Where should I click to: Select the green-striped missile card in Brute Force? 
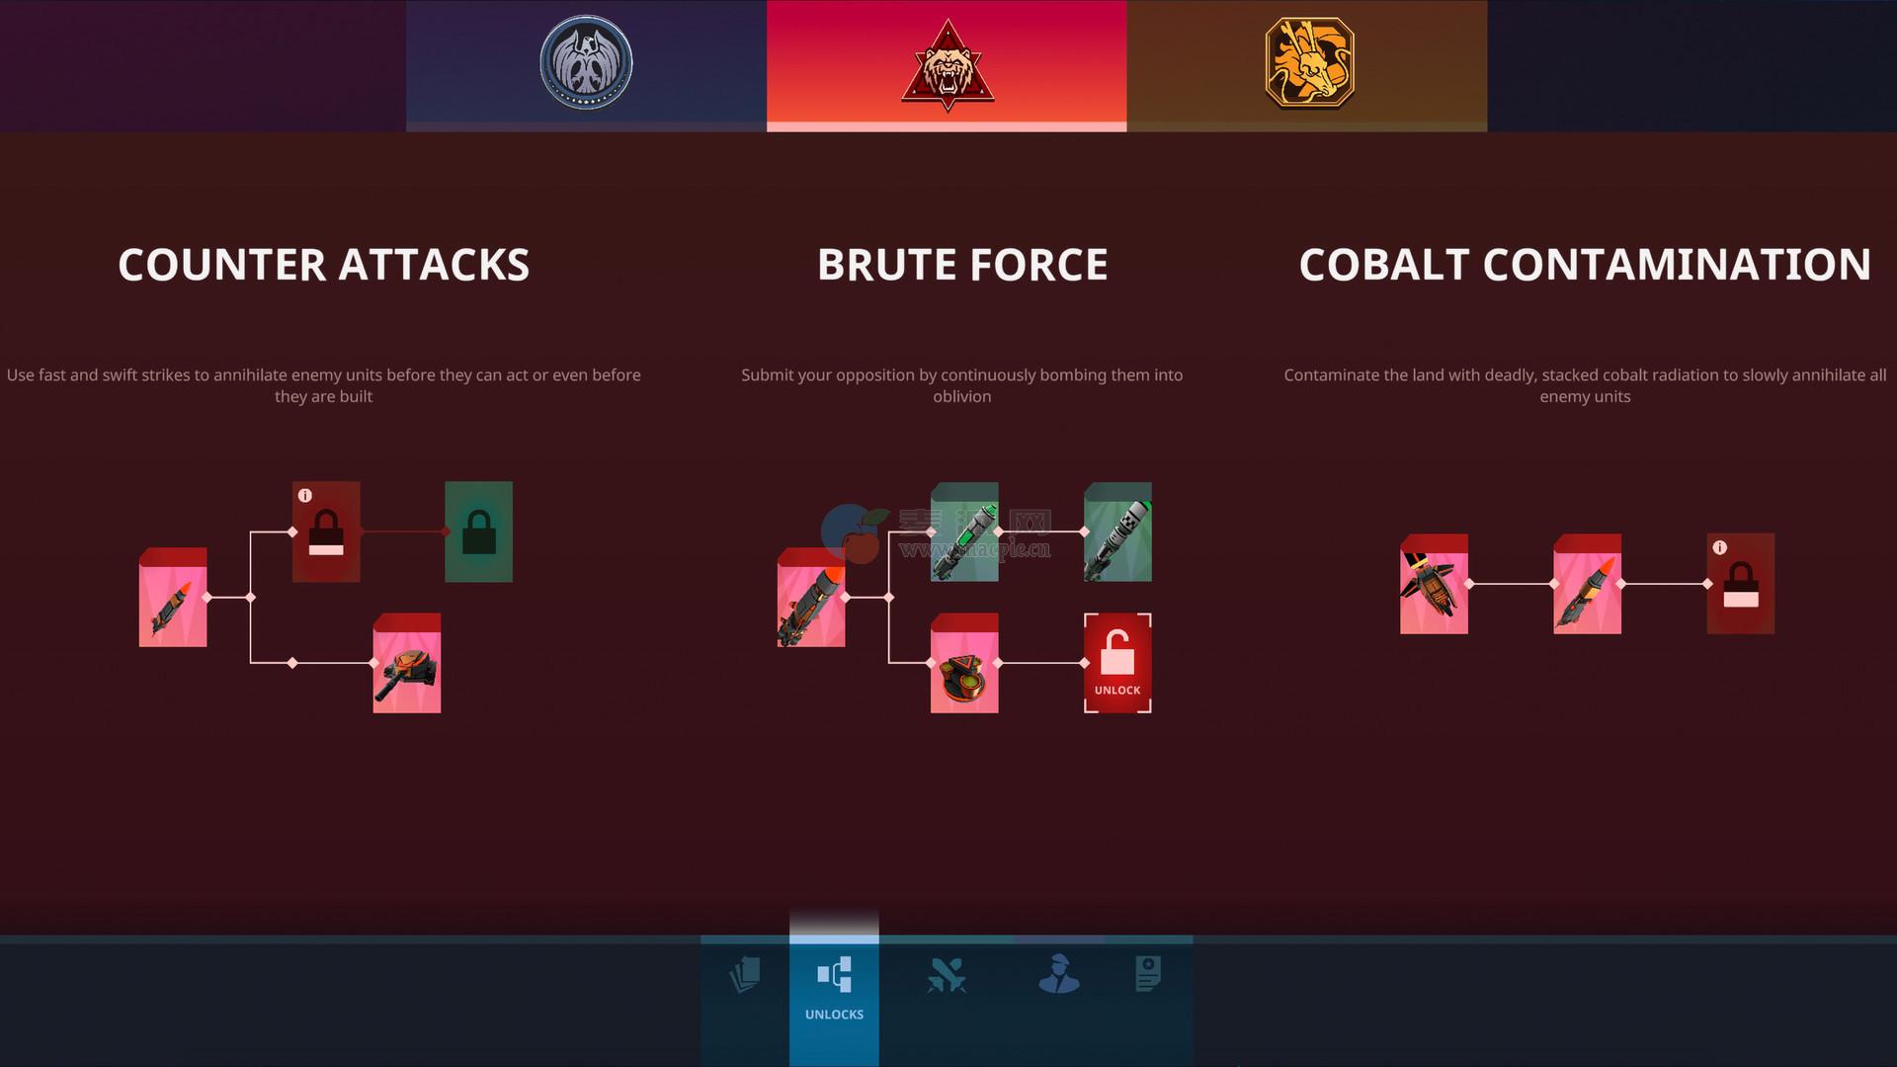point(964,532)
